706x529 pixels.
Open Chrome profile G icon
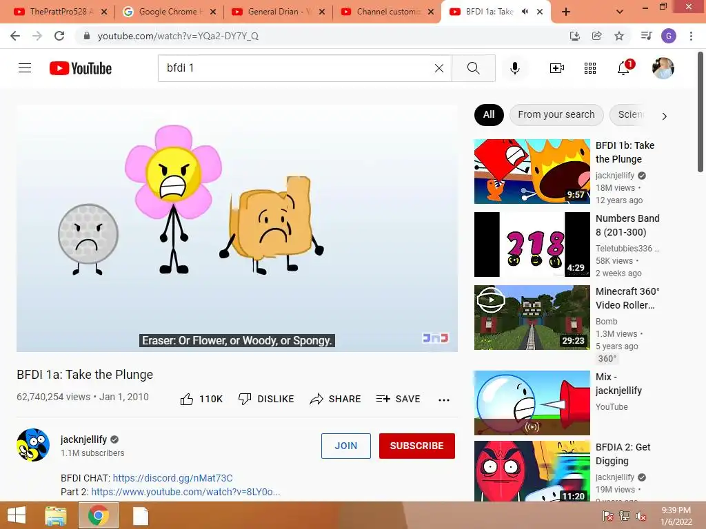(669, 36)
